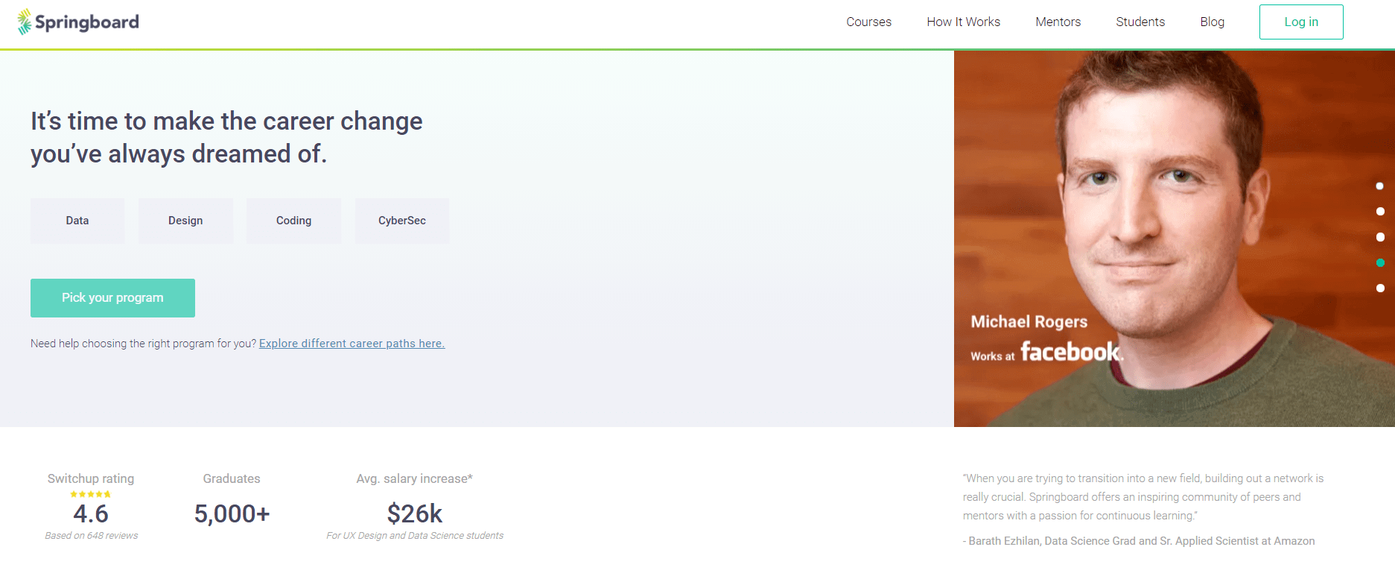Open the Courses menu
The height and width of the screenshot is (585, 1395).
coord(868,22)
